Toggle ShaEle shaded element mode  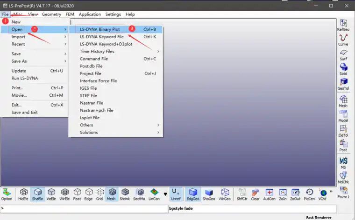point(37,194)
